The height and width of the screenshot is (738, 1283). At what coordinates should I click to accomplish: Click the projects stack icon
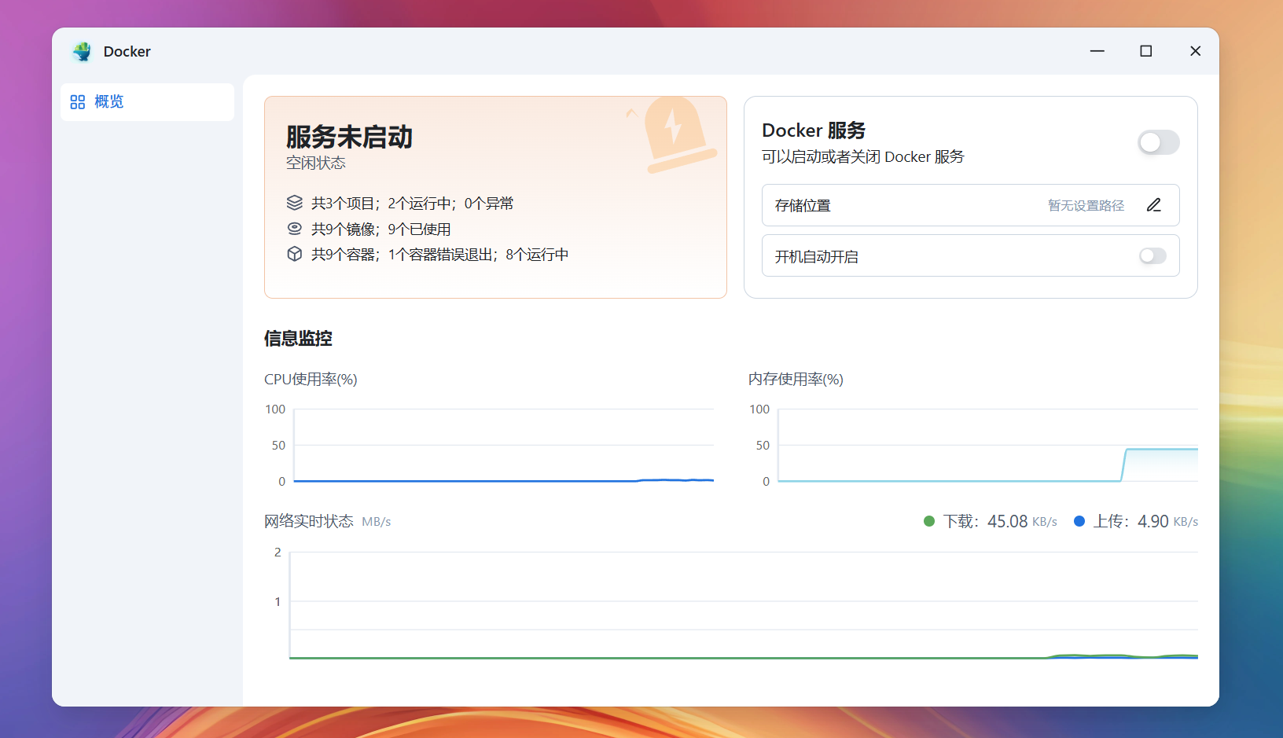(295, 203)
